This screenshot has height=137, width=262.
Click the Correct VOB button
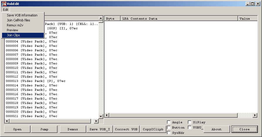pos(126,129)
